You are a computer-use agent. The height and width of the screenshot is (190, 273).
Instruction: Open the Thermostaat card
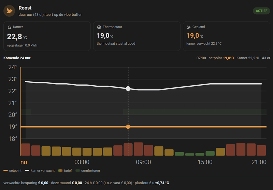coord(137,36)
